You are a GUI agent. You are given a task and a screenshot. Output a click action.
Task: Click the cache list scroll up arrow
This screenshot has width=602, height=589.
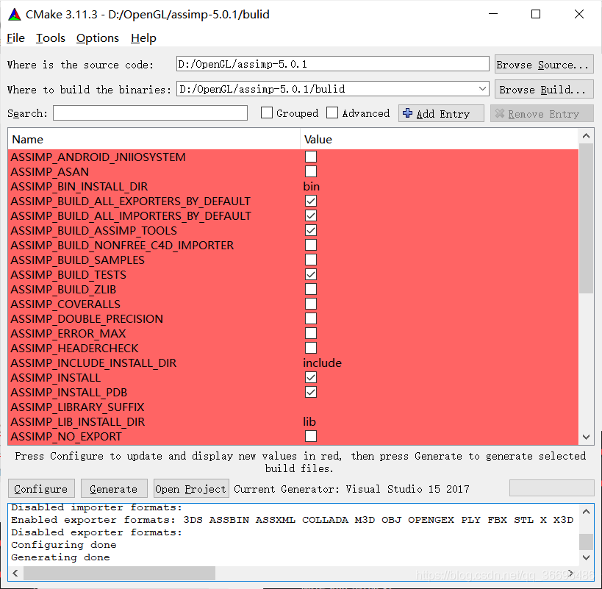click(586, 136)
